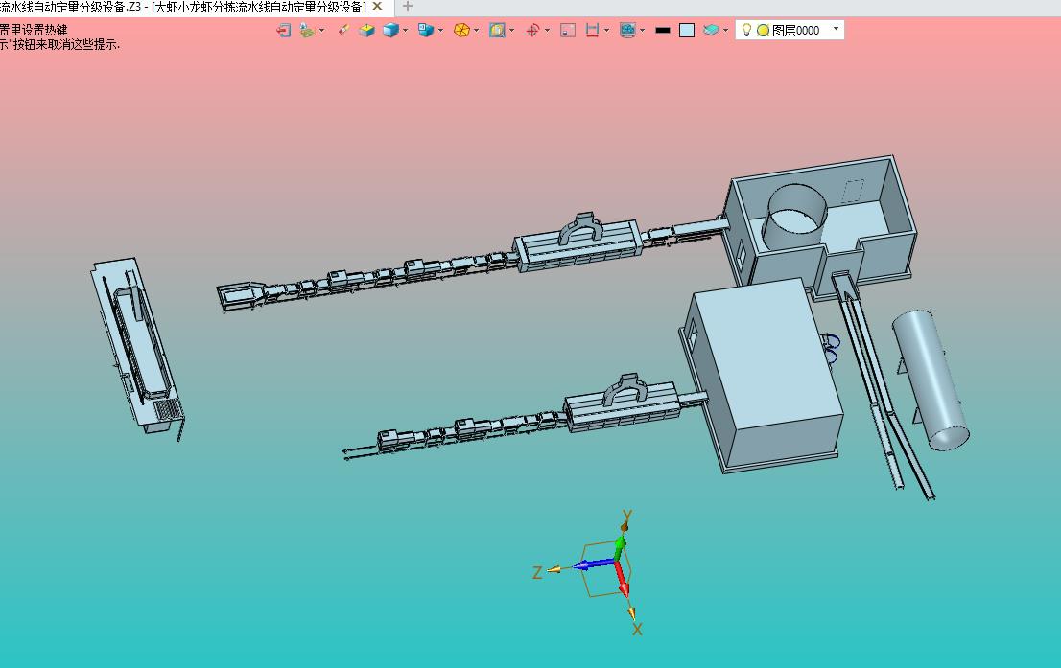Click the framed yellow shape toolbar icon
This screenshot has height=668, width=1061.
[497, 31]
